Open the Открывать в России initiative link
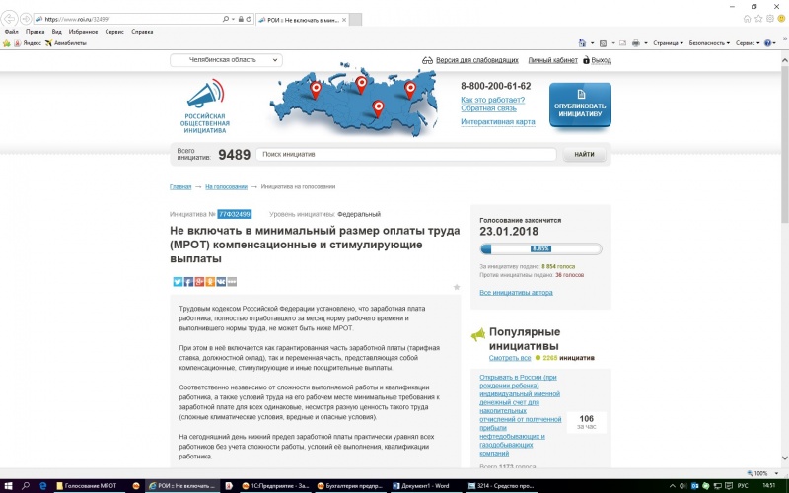789x493 pixels. click(x=520, y=415)
